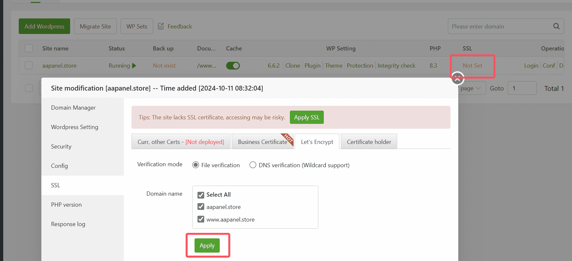
Task: Click the Clone link
Action: (293, 66)
